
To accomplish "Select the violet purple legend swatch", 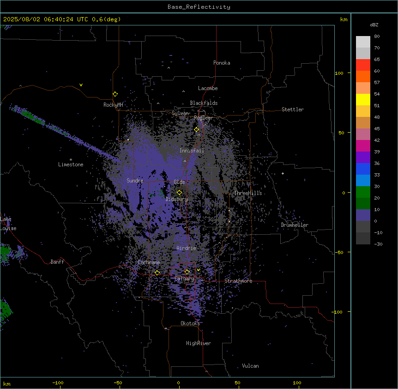I will tap(363, 158).
